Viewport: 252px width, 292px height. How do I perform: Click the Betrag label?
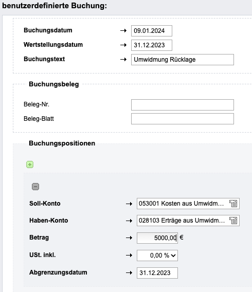pyautogui.click(x=39, y=238)
